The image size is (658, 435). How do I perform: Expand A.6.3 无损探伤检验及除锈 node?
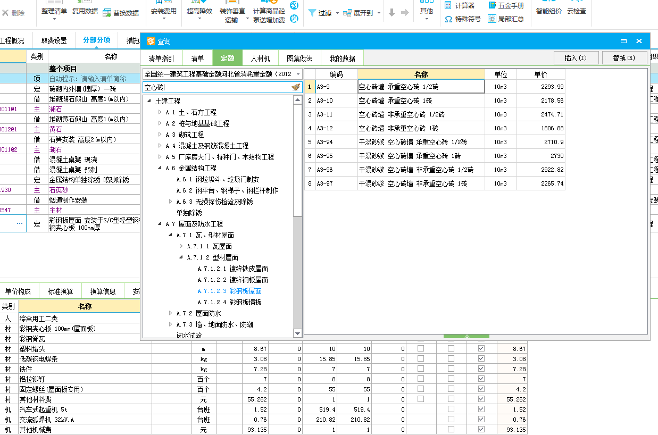(x=171, y=202)
